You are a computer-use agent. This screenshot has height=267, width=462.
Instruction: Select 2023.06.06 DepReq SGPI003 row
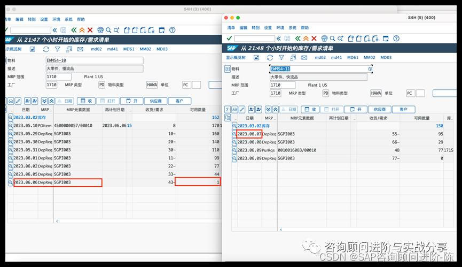(x=113, y=182)
